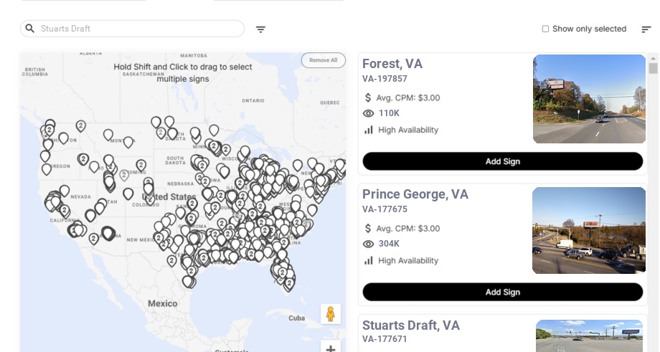Click the availability bars icon for Forest

point(369,130)
